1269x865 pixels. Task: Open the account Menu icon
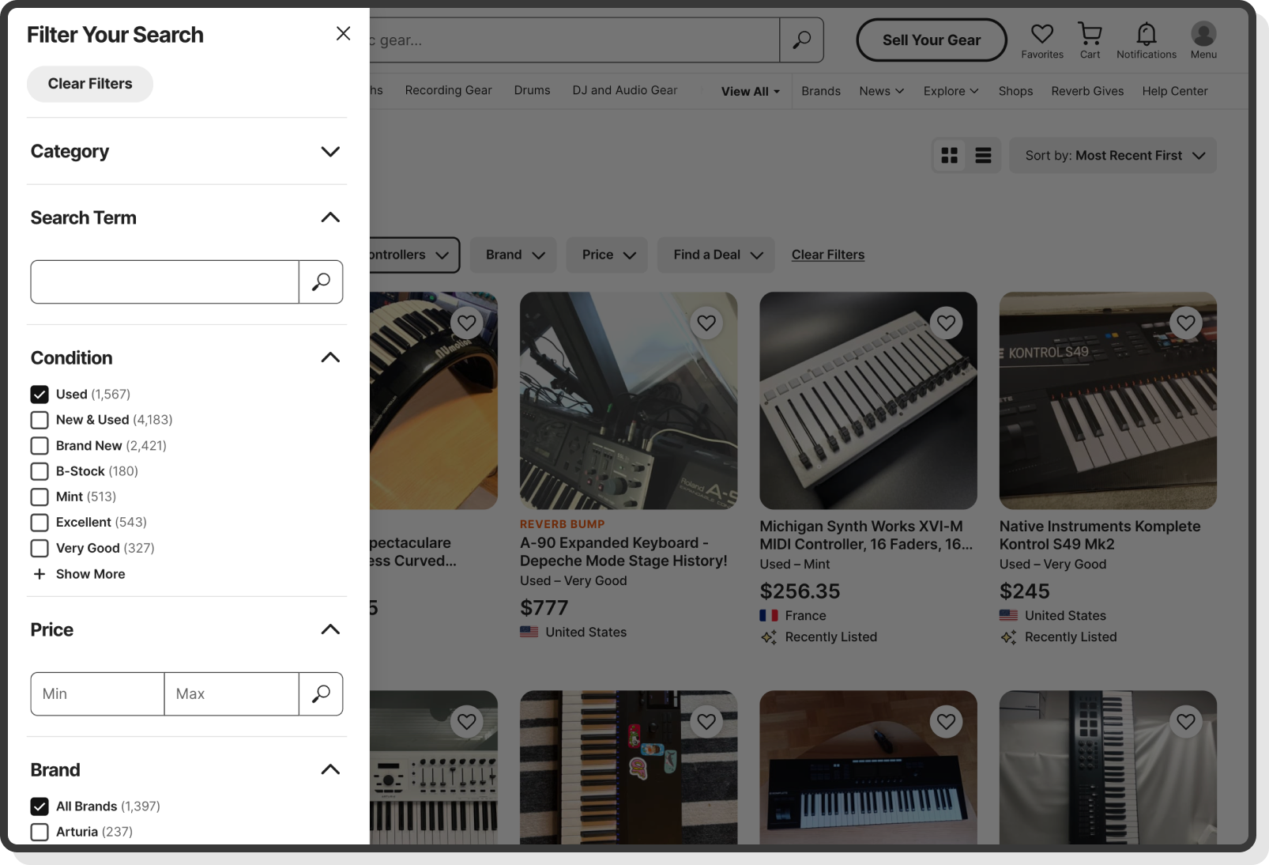click(1203, 35)
